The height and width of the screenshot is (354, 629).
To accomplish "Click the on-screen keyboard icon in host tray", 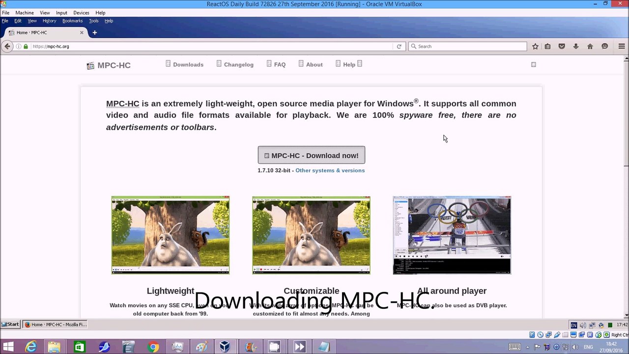I will 515,347.
